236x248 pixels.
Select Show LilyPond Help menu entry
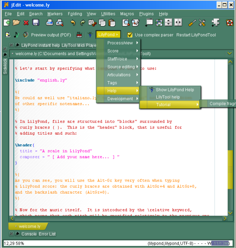(175, 90)
